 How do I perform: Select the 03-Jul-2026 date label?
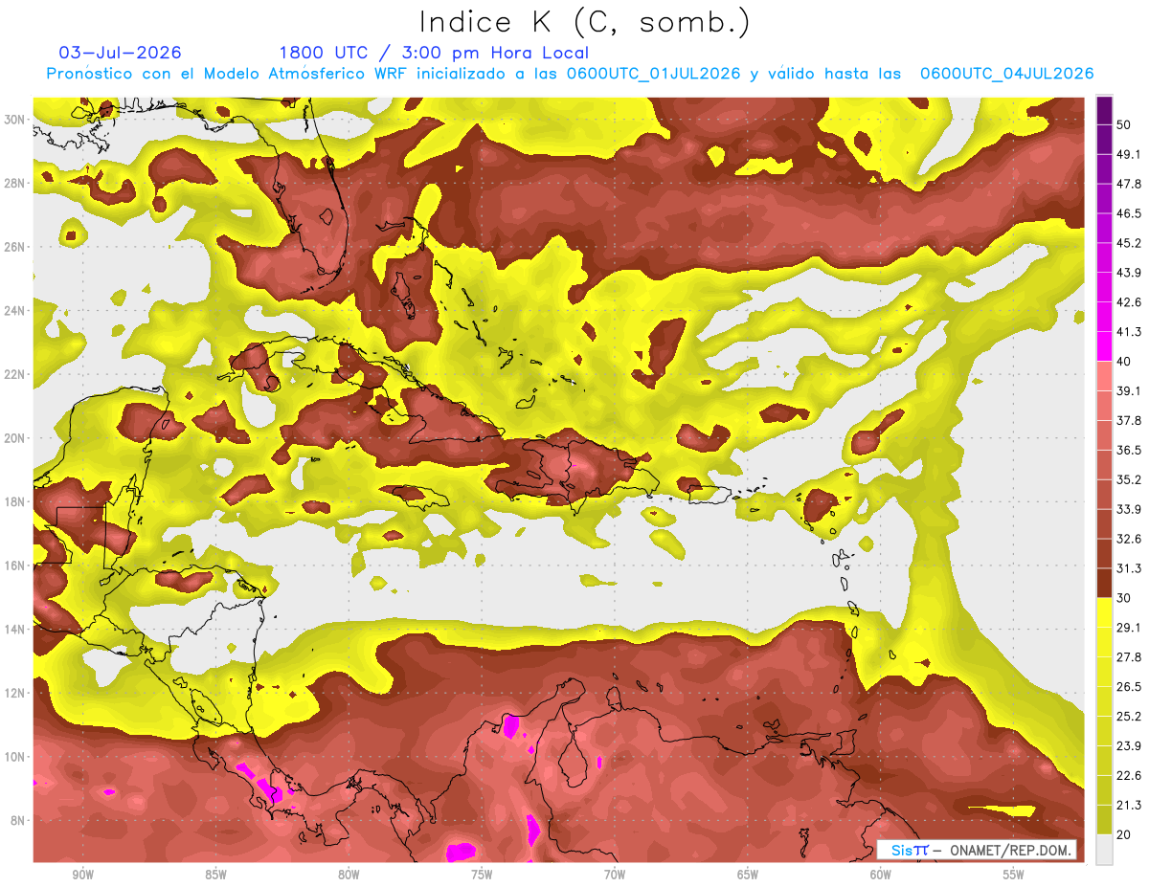click(120, 53)
